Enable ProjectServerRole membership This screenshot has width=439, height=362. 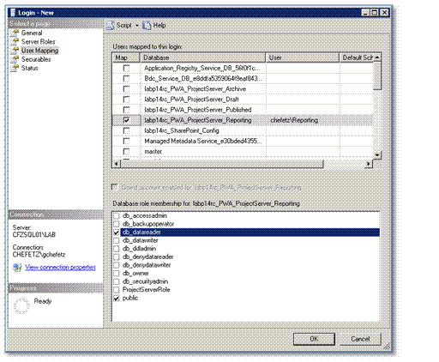coord(117,290)
